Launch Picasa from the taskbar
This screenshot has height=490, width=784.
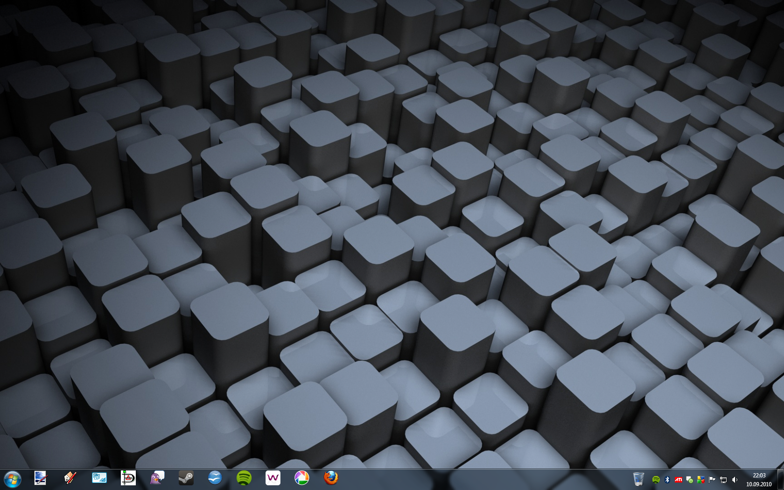pos(302,478)
